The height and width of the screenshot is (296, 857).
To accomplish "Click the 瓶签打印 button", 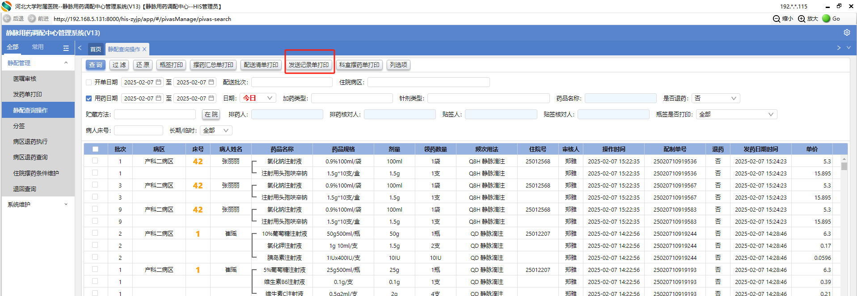I will (x=171, y=65).
